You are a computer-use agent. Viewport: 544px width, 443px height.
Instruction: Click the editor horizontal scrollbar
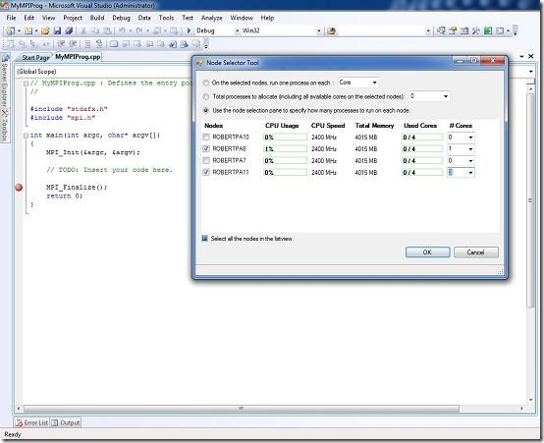click(242, 409)
